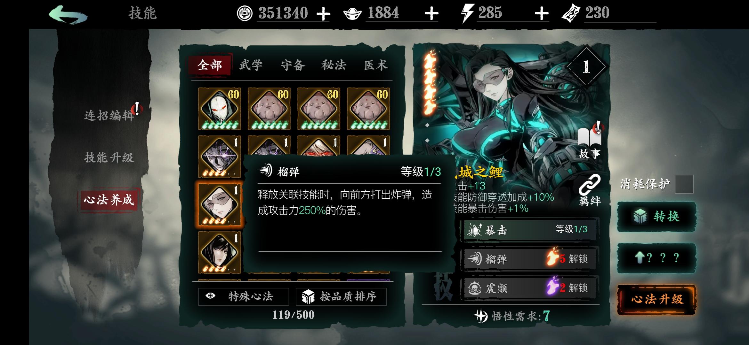The width and height of the screenshot is (749, 345).
Task: Open the 羁绊 chain link icon
Action: coord(590,191)
